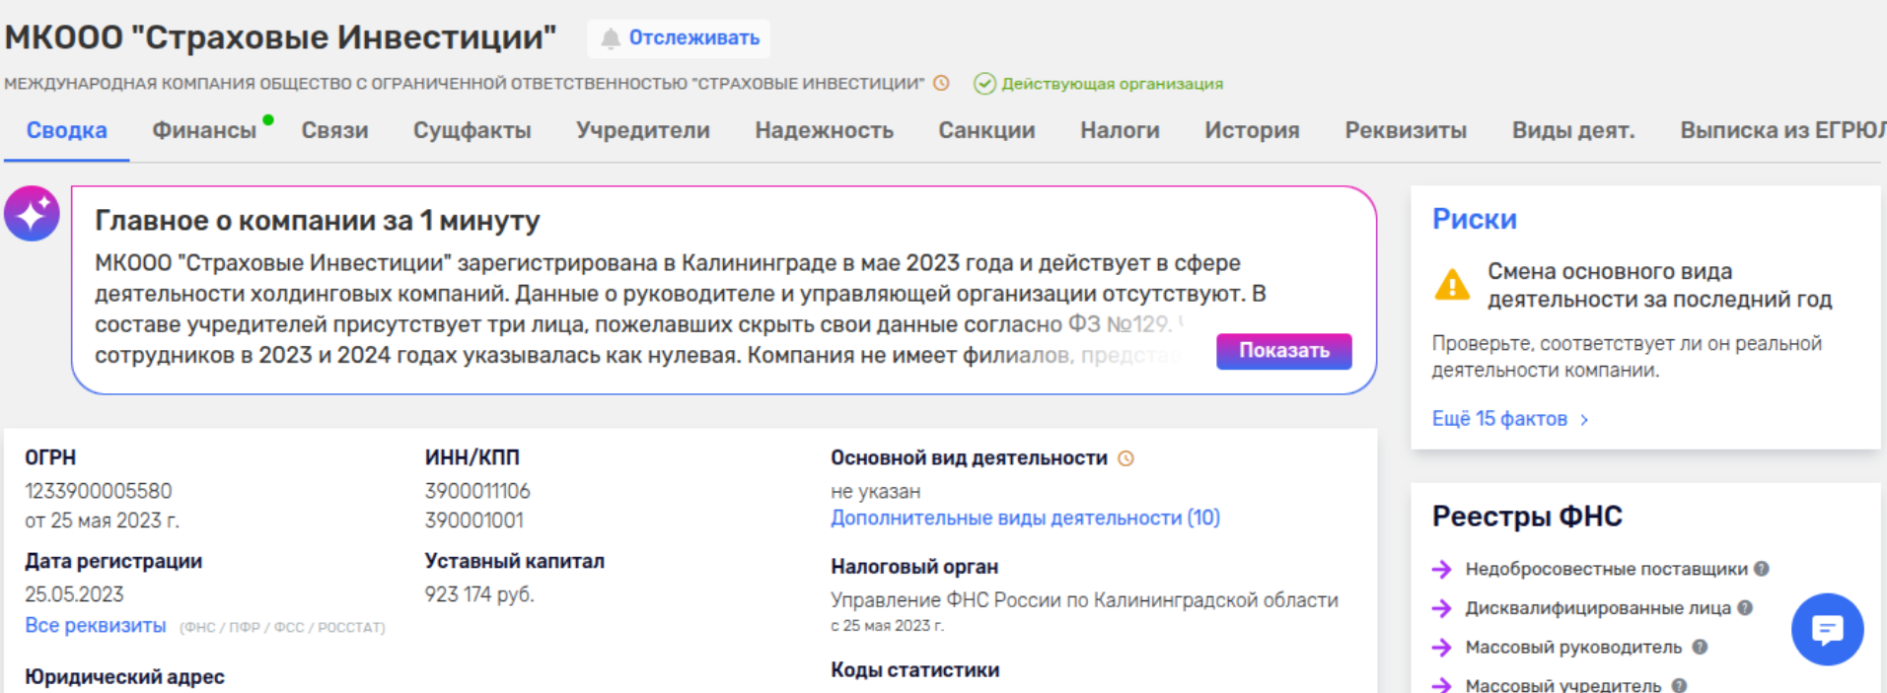
Task: Open the Выписка из ЕГРЮЛ tab
Action: 1783,130
